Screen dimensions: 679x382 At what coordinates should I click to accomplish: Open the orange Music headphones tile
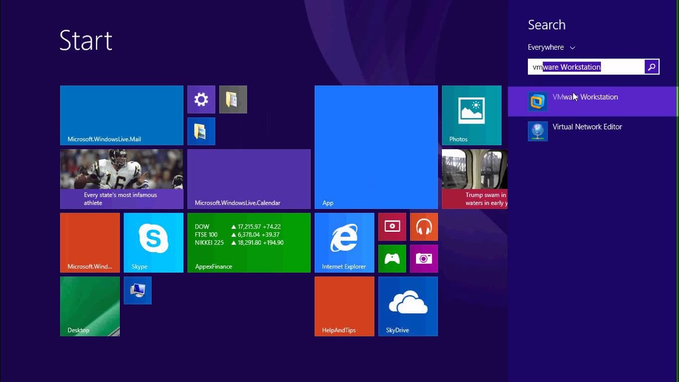[424, 227]
